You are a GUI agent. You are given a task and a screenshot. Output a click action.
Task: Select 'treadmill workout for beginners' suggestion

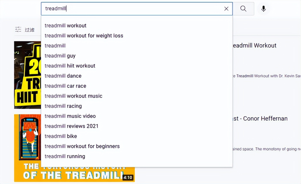tap(82, 146)
